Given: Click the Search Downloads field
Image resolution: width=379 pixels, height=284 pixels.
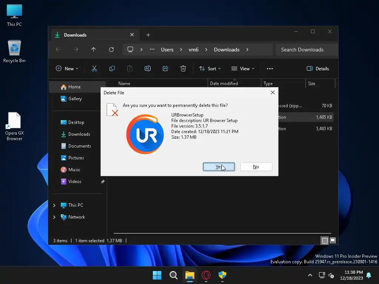Looking at the screenshot, I should point(307,50).
